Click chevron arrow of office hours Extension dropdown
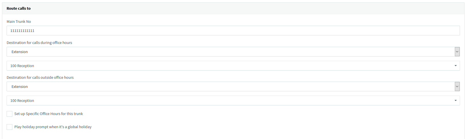466x139 pixels. click(457, 52)
